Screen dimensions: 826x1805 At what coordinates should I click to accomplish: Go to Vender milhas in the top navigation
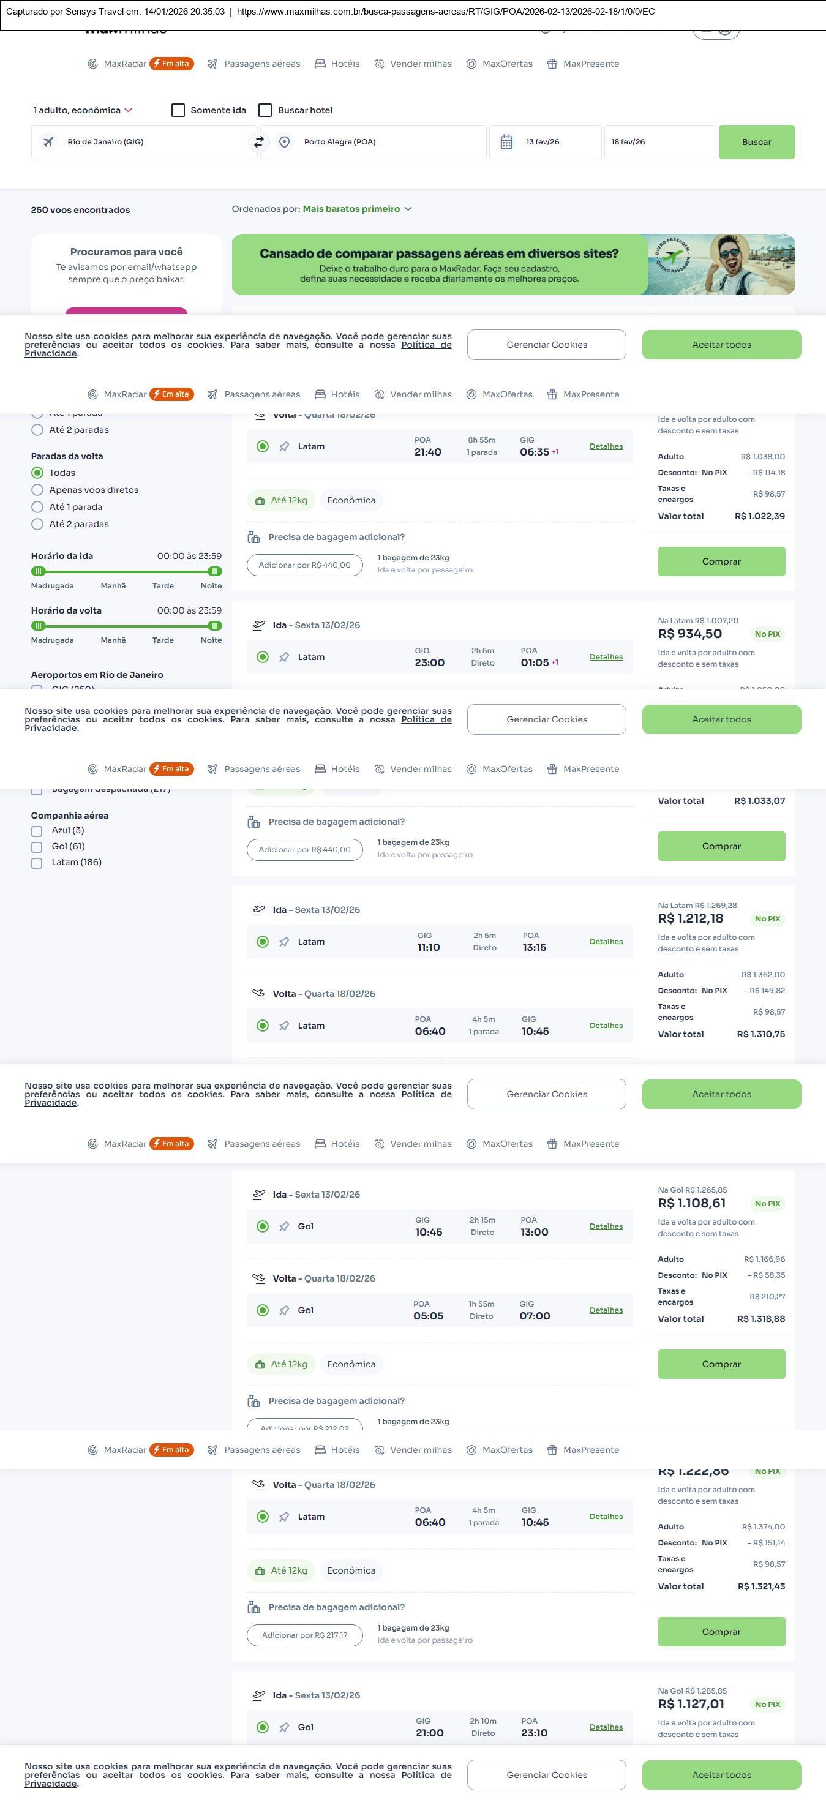pos(413,64)
